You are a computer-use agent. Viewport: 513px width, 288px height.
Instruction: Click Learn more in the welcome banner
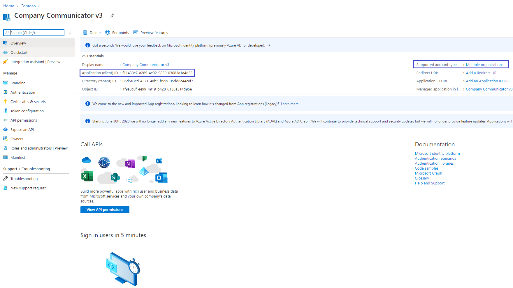coord(290,104)
